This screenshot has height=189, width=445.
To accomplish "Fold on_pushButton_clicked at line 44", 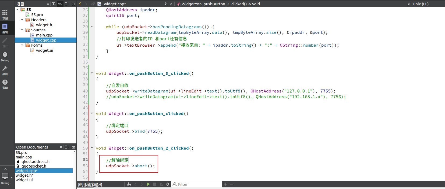I will coord(92,113).
